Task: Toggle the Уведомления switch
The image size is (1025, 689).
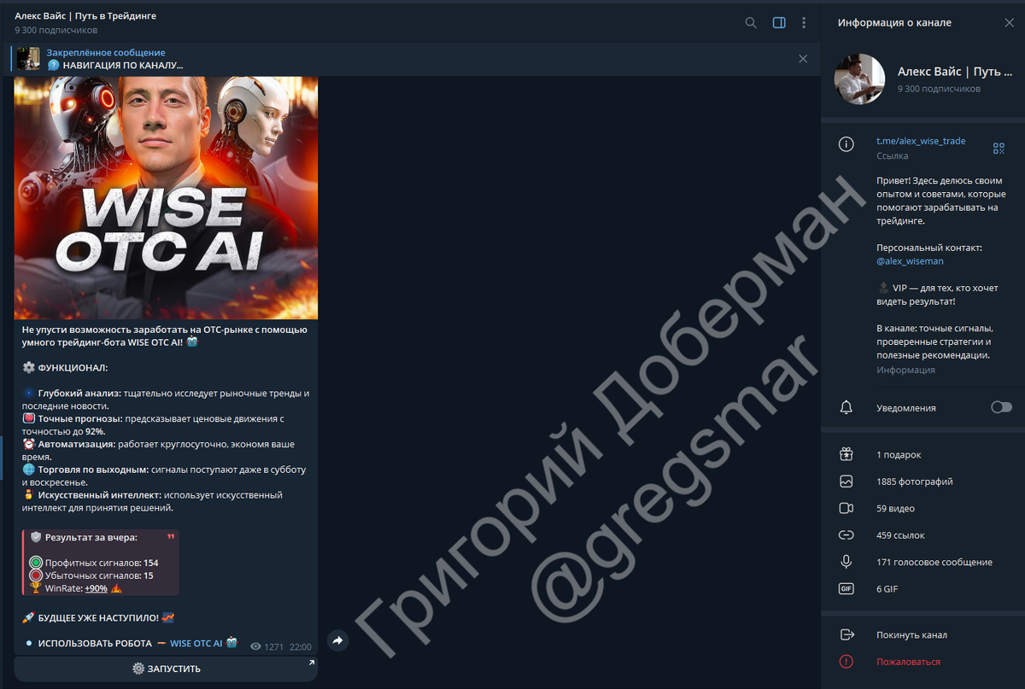Action: click(x=1001, y=408)
